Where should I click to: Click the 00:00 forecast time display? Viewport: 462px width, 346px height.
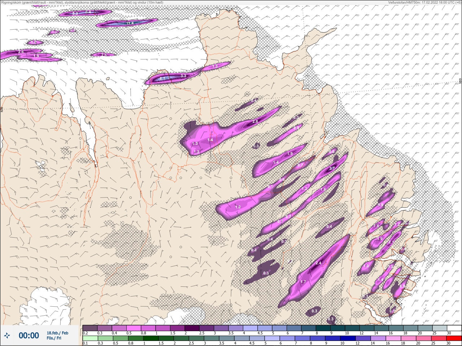click(29, 336)
